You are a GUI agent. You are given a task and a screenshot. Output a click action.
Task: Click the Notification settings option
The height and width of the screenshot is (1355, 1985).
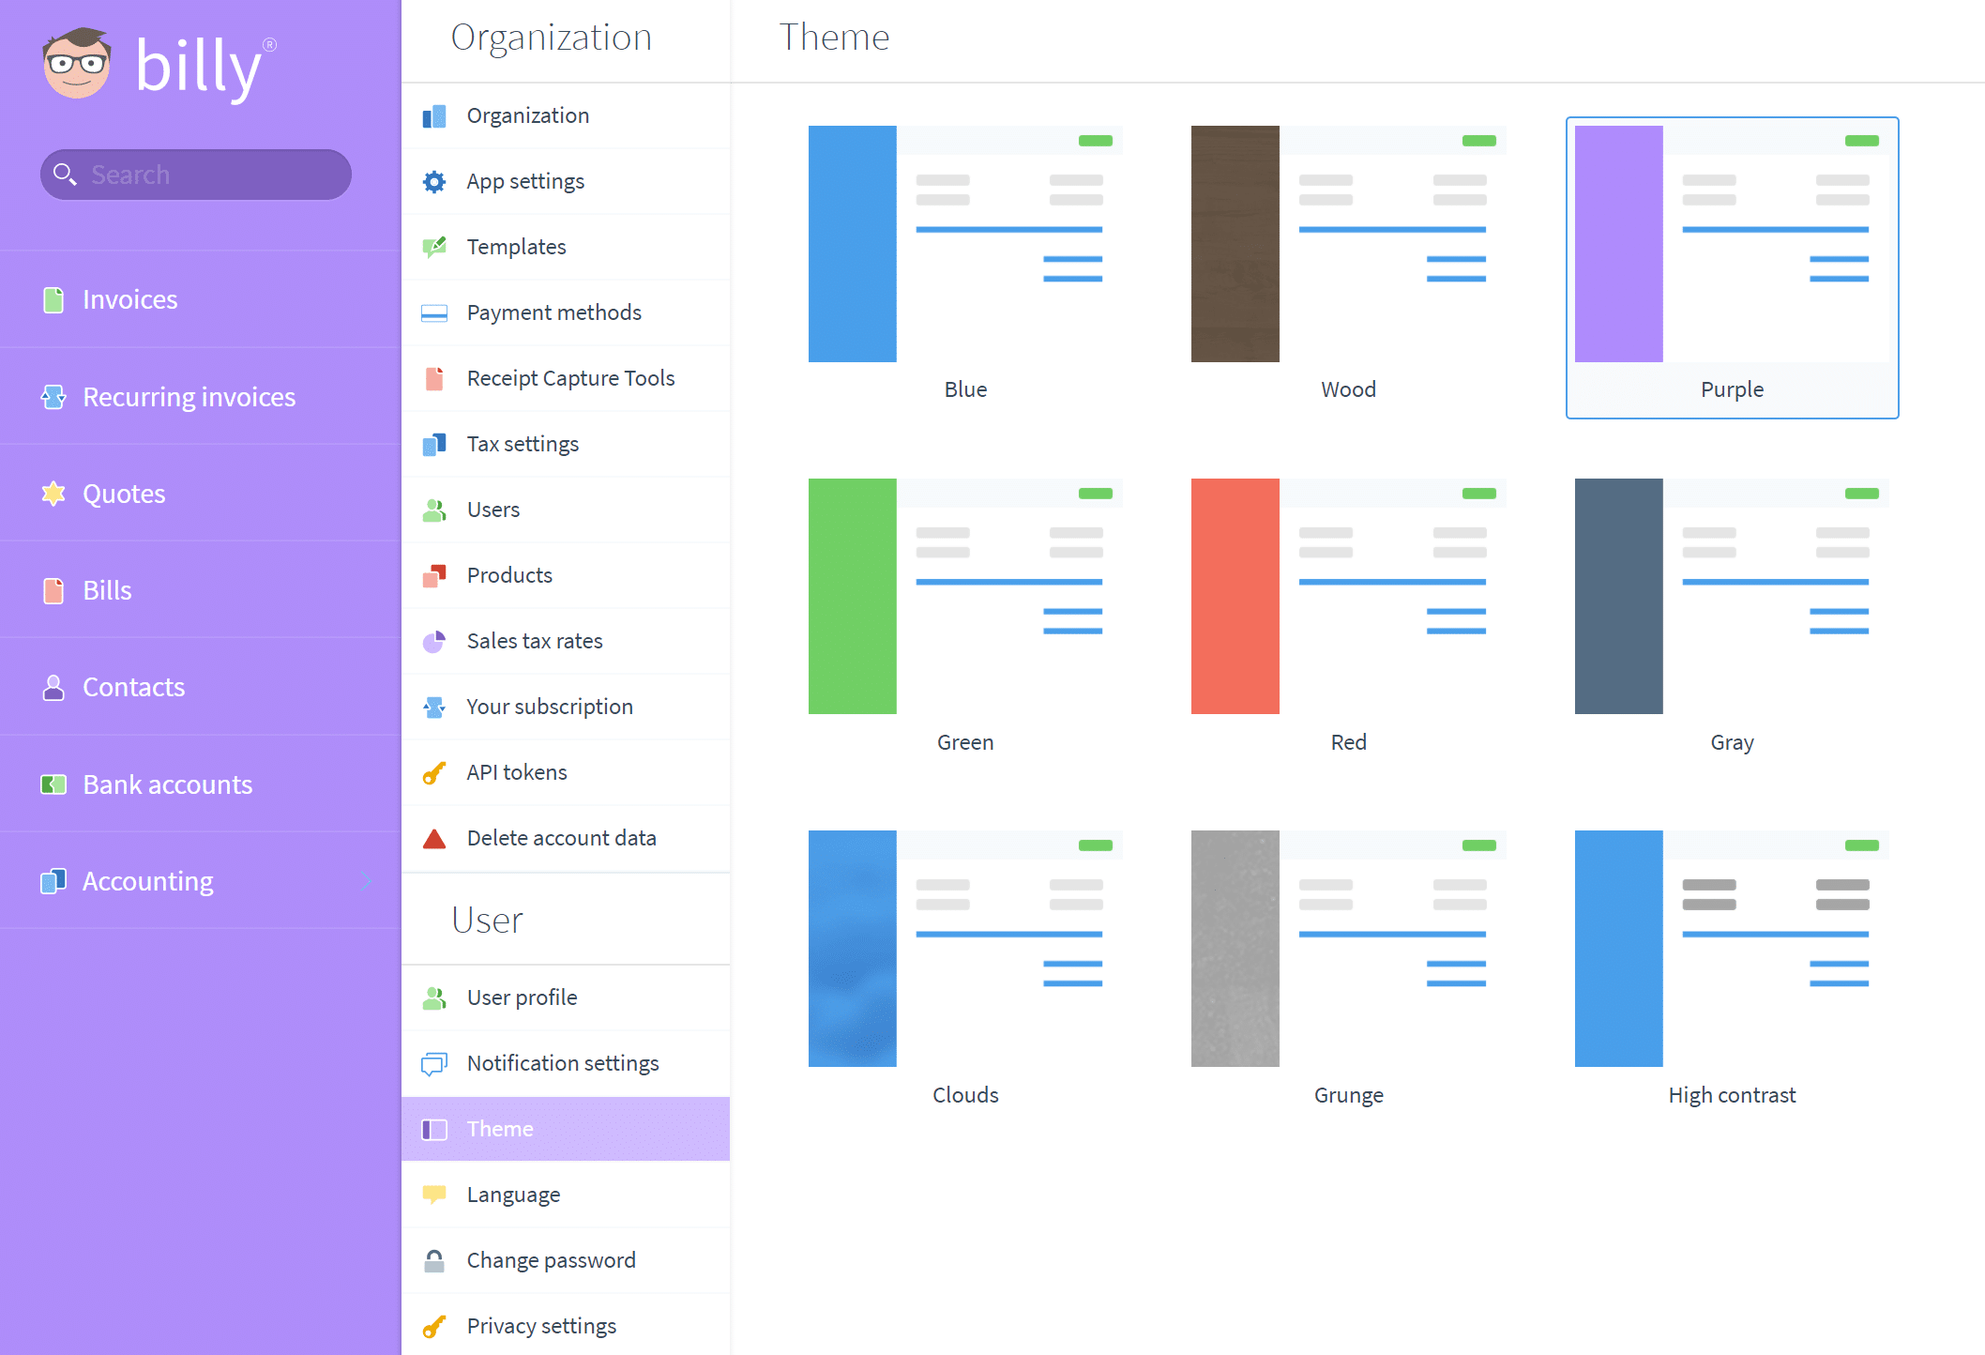(563, 1062)
